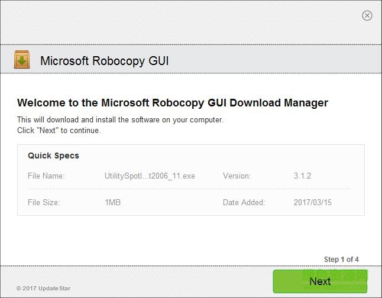This screenshot has width=382, height=298.
Task: Select the UtilitySpotl...t2006_11.exe file name value
Action: [x=150, y=176]
